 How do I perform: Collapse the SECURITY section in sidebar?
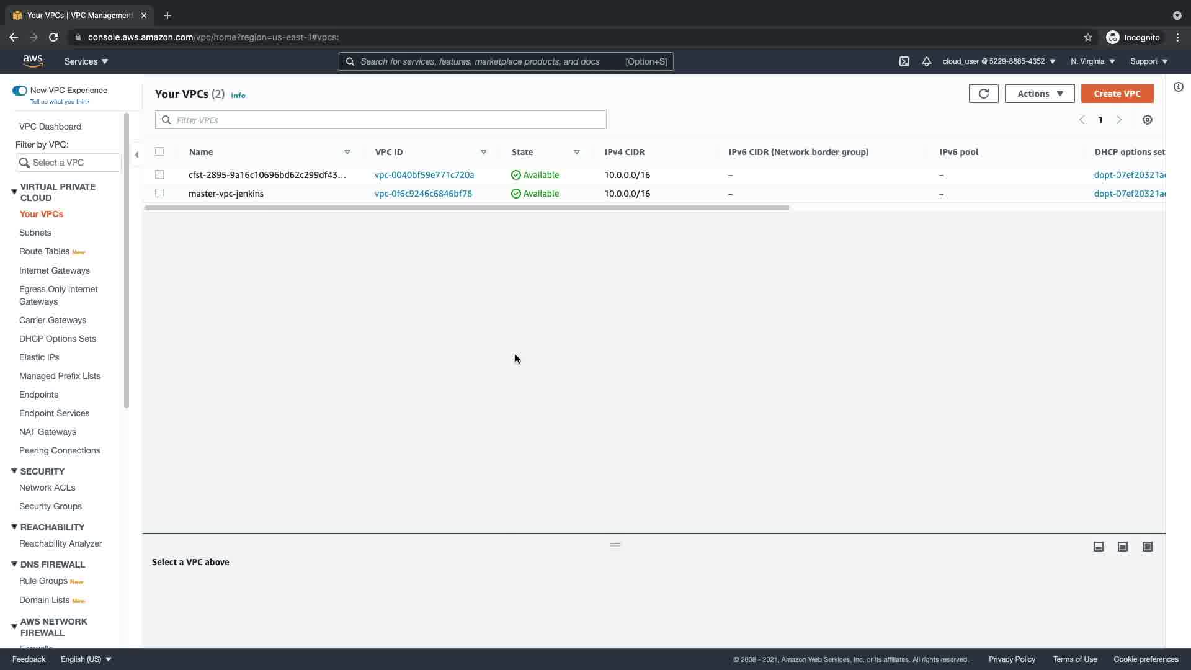point(14,471)
